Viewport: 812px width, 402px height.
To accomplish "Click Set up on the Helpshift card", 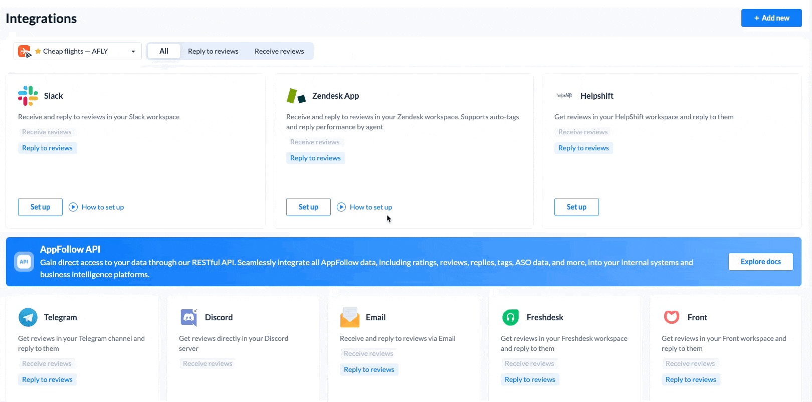I will [576, 207].
